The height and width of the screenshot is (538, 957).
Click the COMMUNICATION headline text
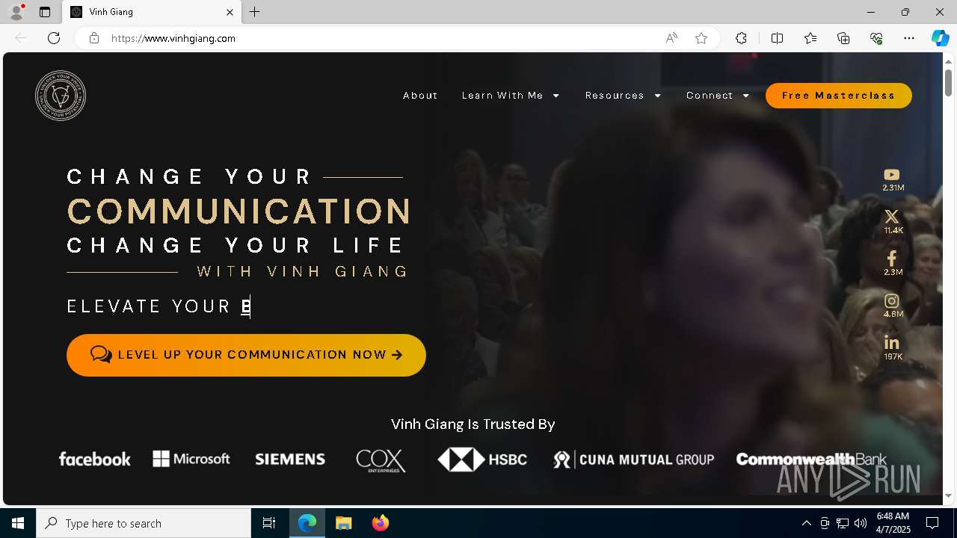239,211
